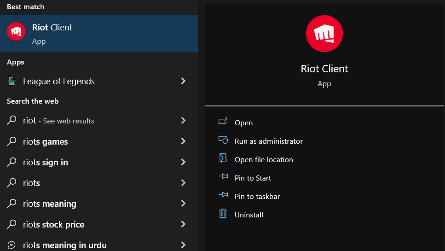Click the search icon beside 'riot - See web results'
The image size is (445, 251).
coord(12,120)
